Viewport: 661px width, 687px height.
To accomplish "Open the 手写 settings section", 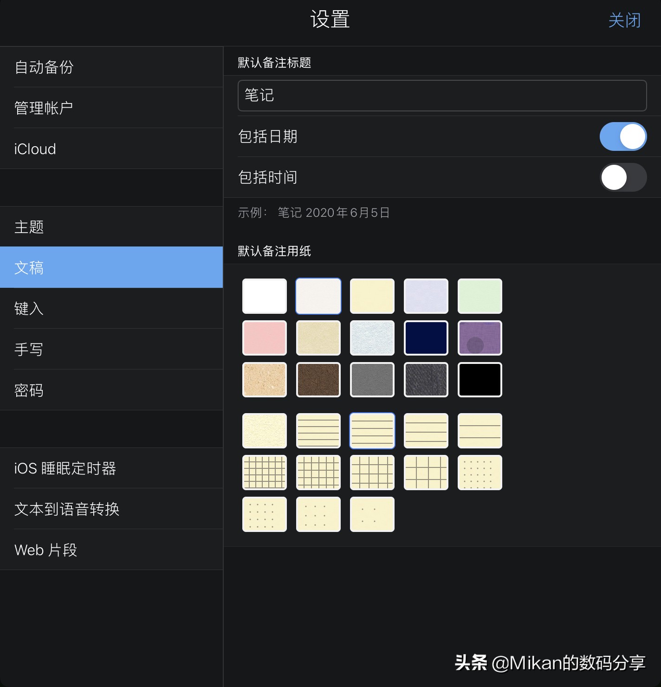I will 111,349.
